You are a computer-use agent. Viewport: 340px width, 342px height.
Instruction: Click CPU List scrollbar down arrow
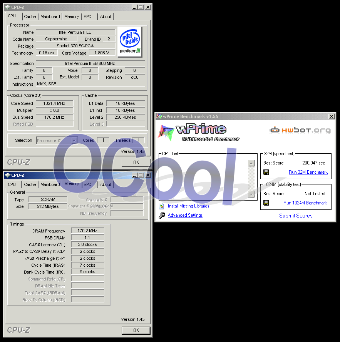251,194
